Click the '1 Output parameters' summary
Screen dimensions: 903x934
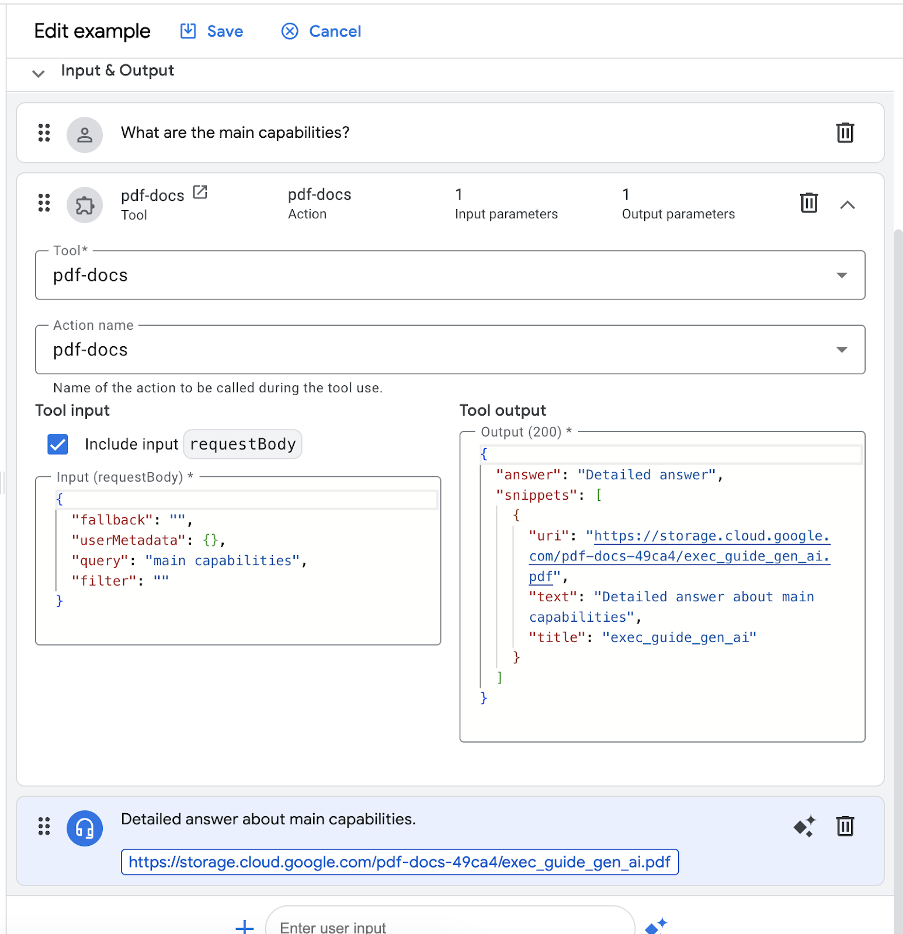tap(678, 204)
